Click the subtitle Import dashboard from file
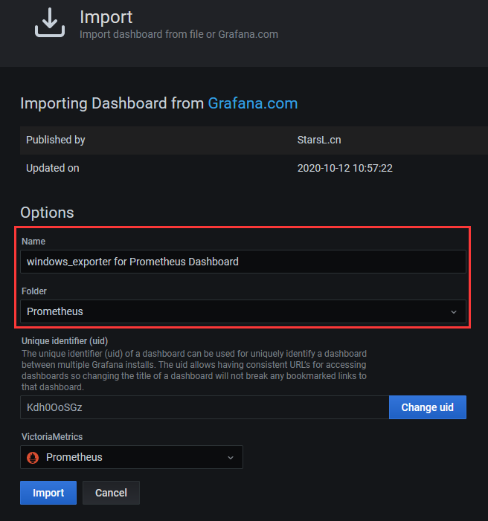Viewport: 488px width, 521px height. (x=179, y=34)
